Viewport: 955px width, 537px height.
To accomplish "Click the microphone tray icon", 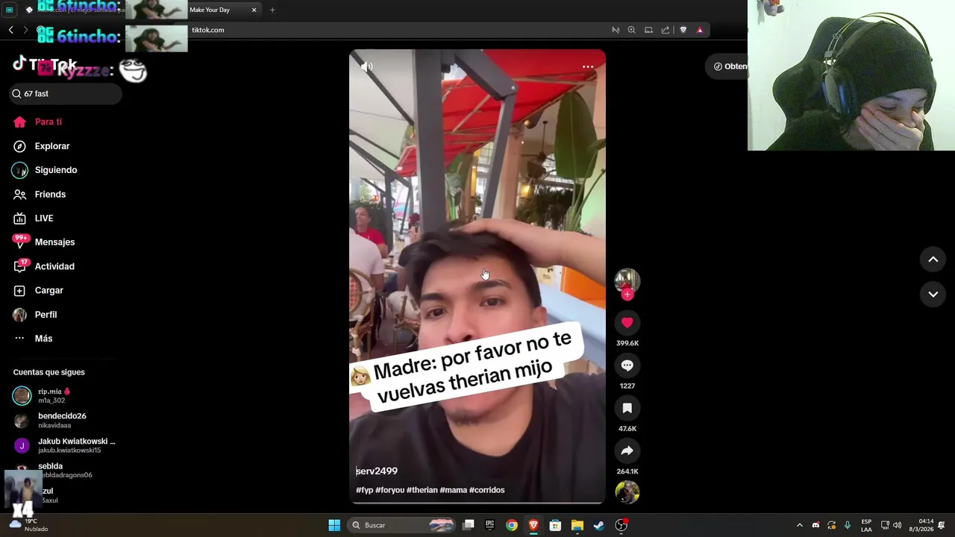I will tap(848, 525).
